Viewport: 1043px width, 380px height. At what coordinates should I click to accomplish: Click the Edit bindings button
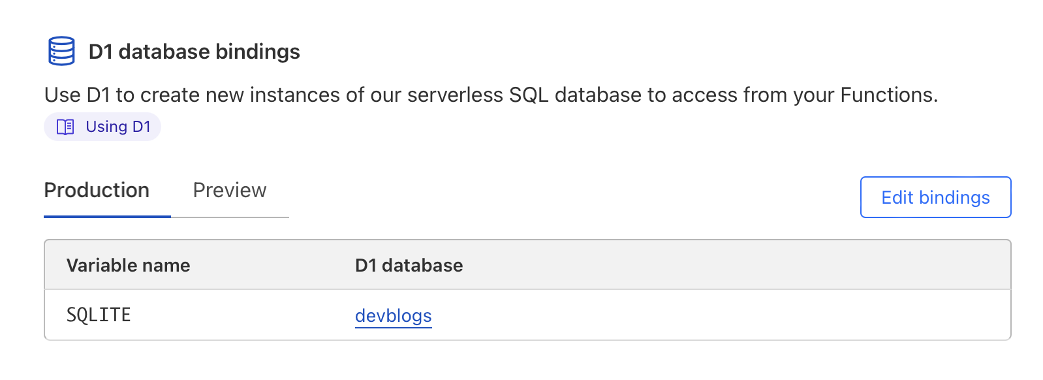935,197
